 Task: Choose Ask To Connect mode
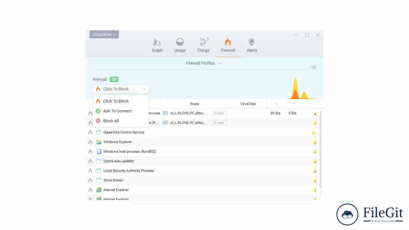(x=121, y=111)
